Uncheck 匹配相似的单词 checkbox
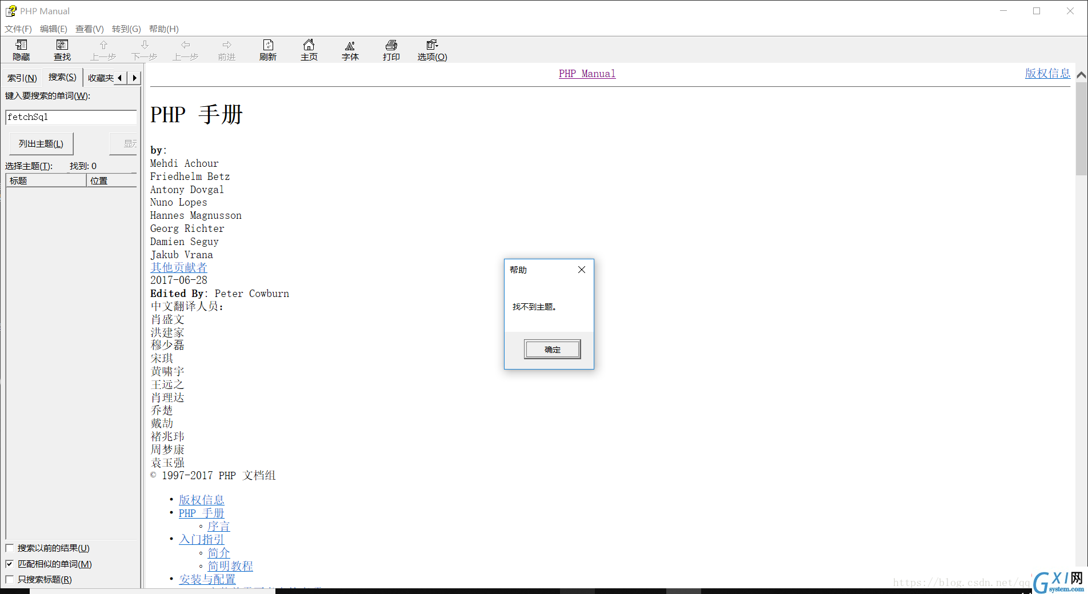The width and height of the screenshot is (1088, 594). pyautogui.click(x=10, y=564)
